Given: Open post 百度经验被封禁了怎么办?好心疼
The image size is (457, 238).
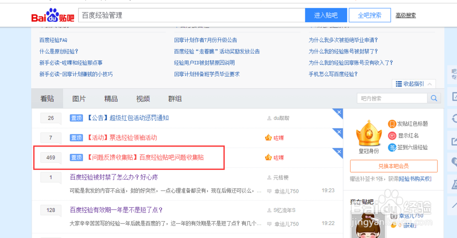Looking at the screenshot, I should (114, 177).
